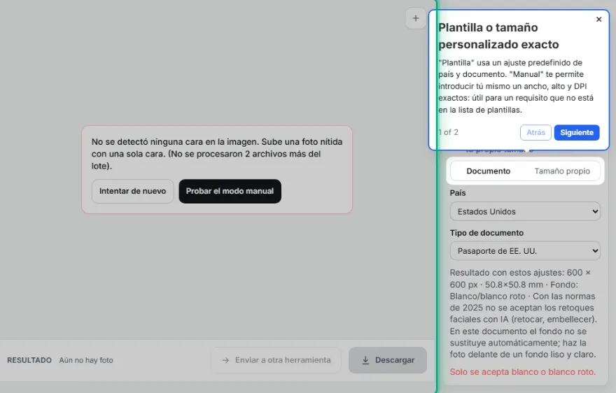
Task: Select the Documento tab
Action: 489,171
